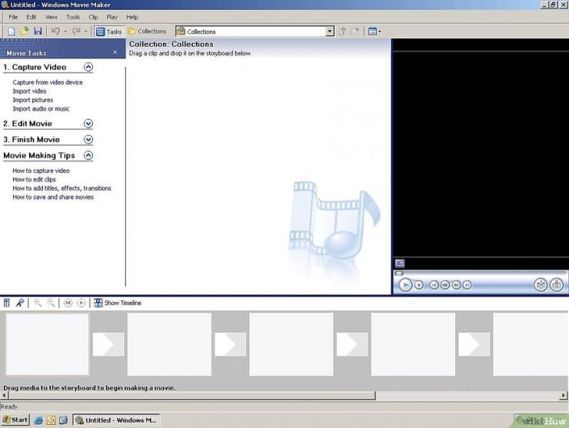Image resolution: width=569 pixels, height=428 pixels.
Task: Click the third quick launch icon
Action: (63, 420)
